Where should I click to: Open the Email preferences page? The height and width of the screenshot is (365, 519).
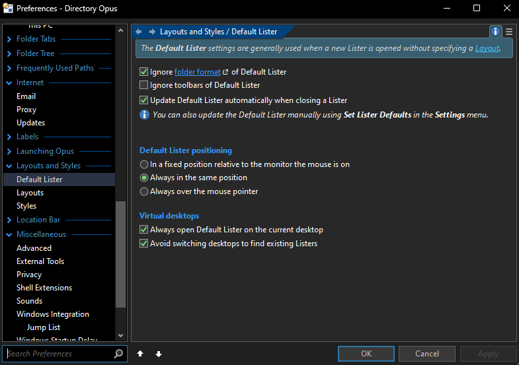[60, 96]
